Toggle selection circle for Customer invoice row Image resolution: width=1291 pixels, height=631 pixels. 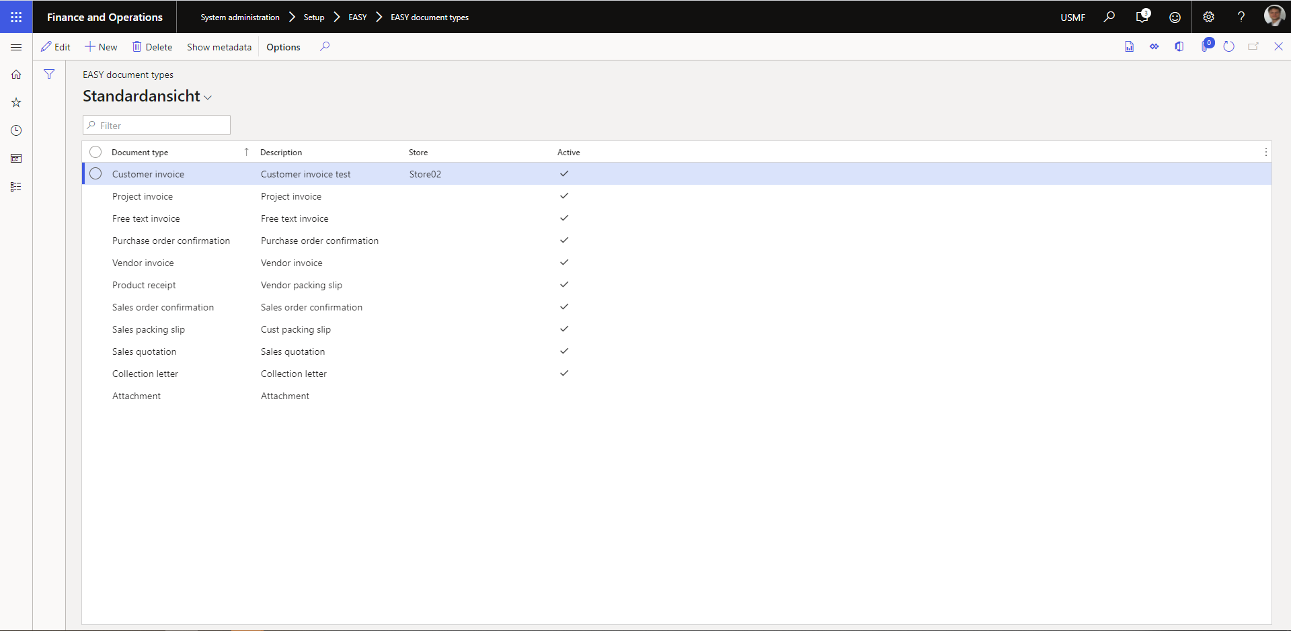click(95, 173)
